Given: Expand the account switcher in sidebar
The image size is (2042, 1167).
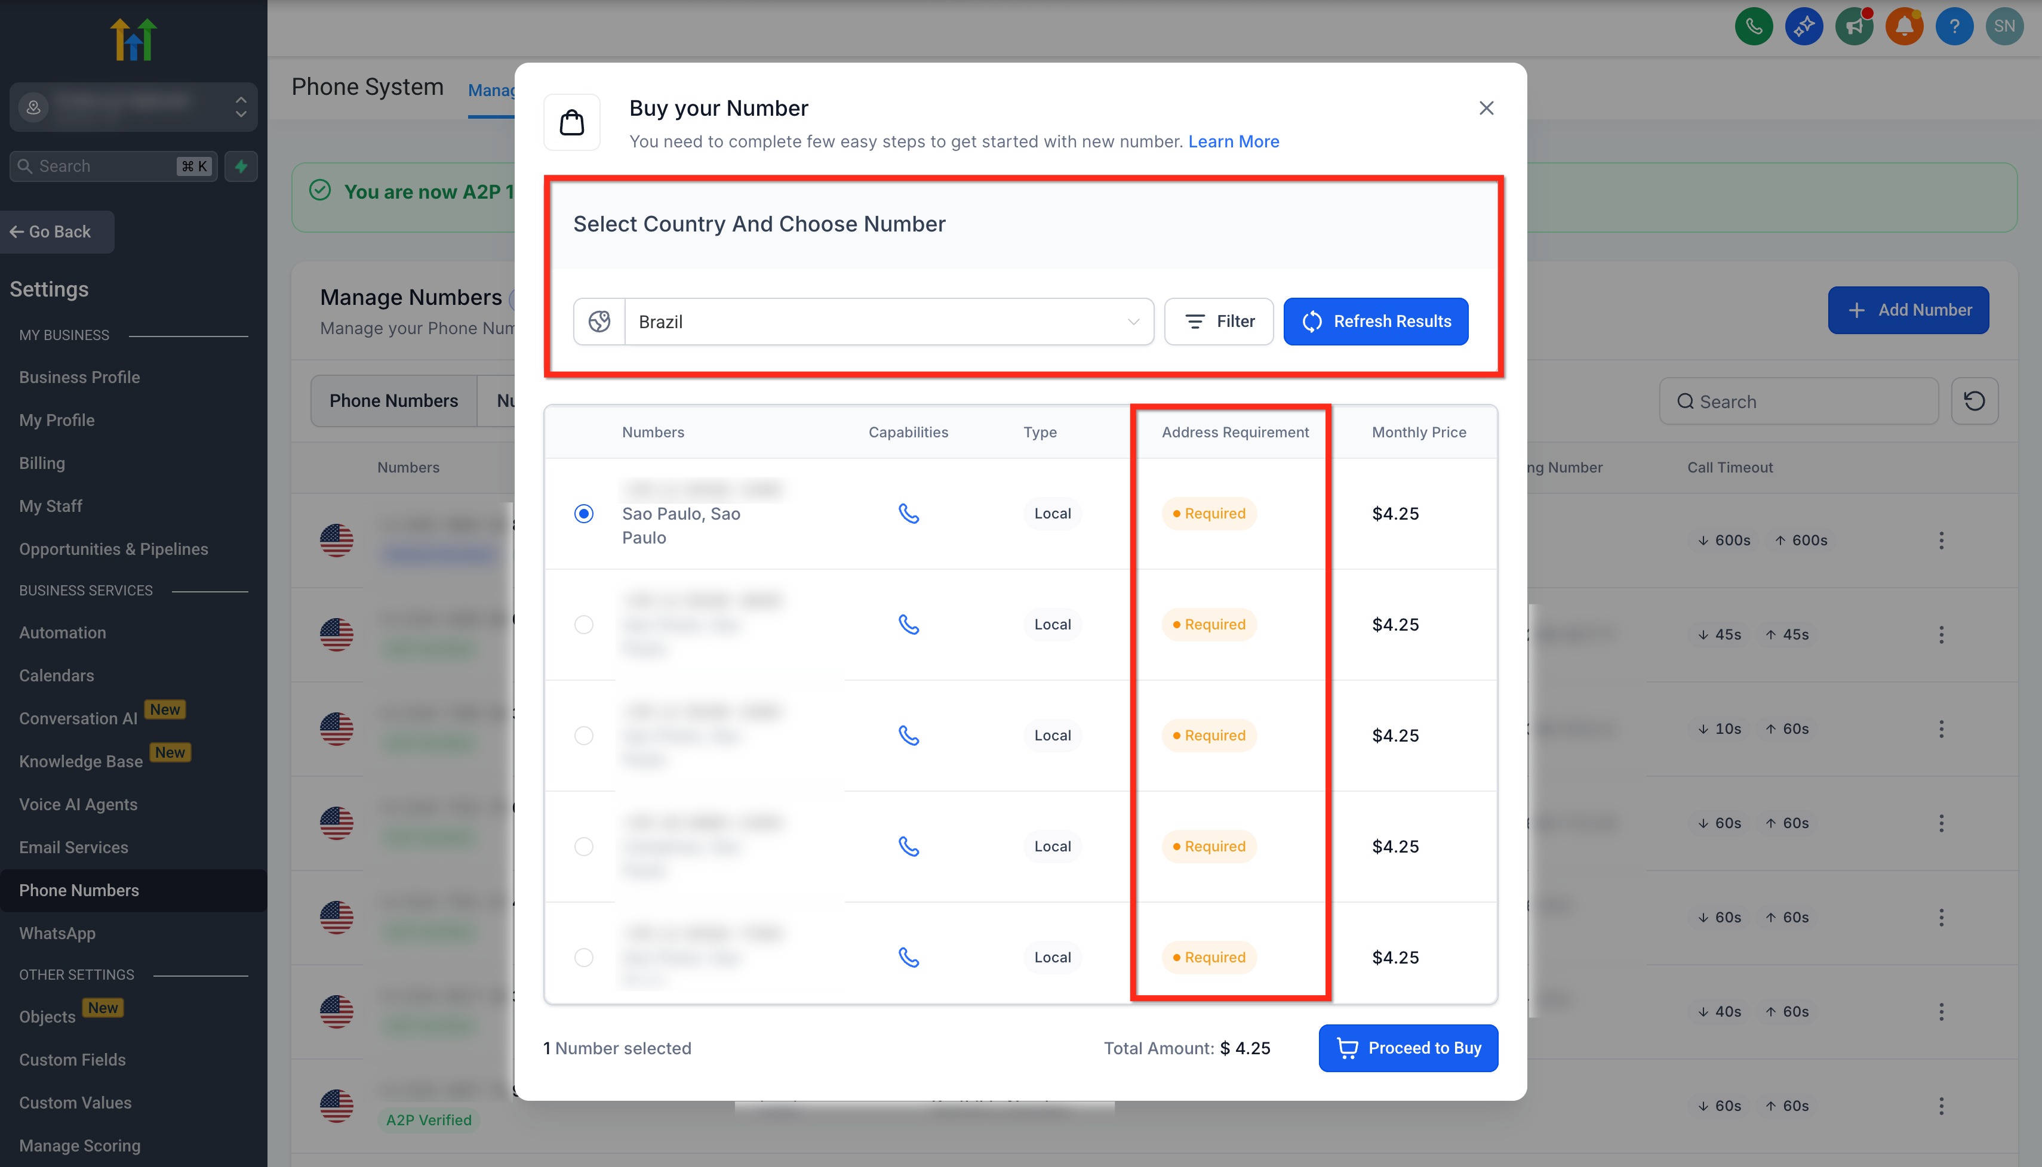Looking at the screenshot, I should pos(133,107).
